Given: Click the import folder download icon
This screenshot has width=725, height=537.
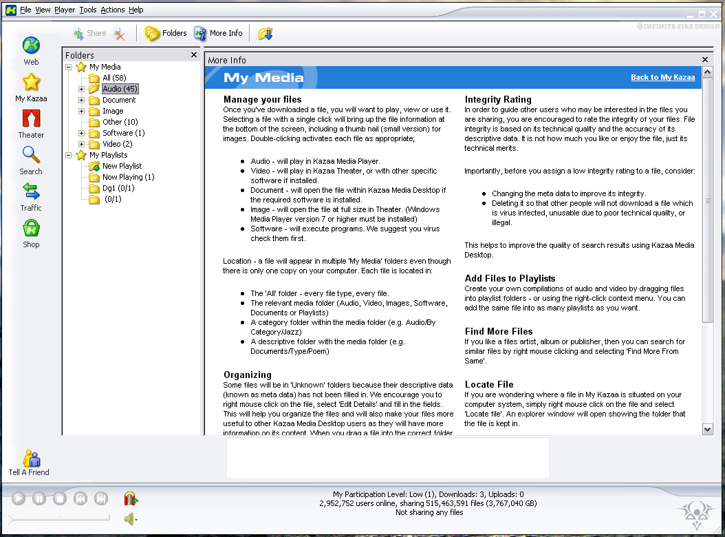Looking at the screenshot, I should [266, 33].
